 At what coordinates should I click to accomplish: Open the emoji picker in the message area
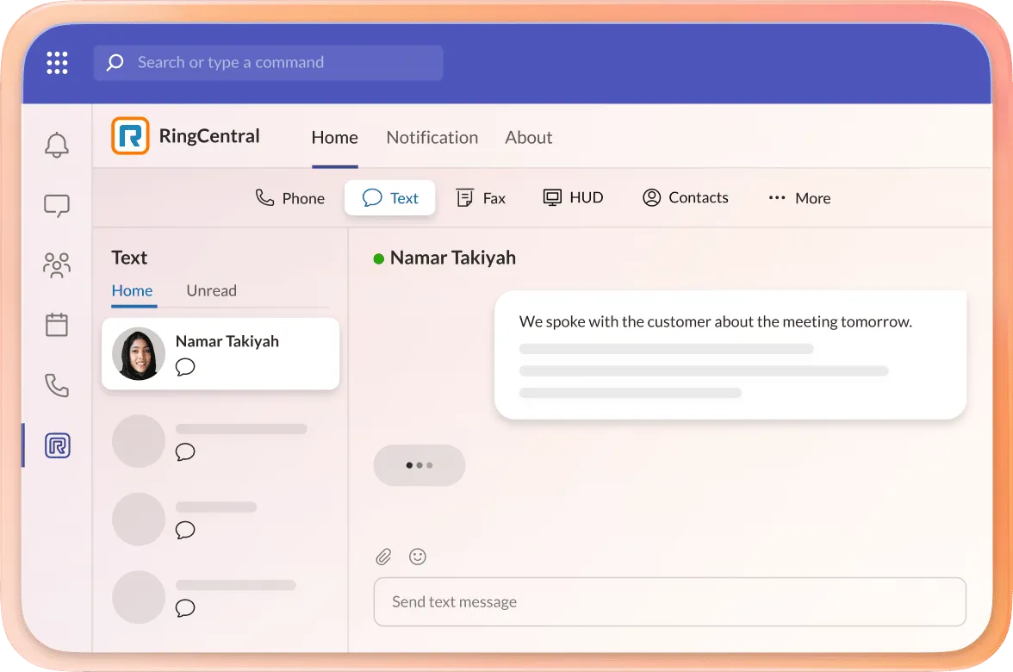click(418, 557)
